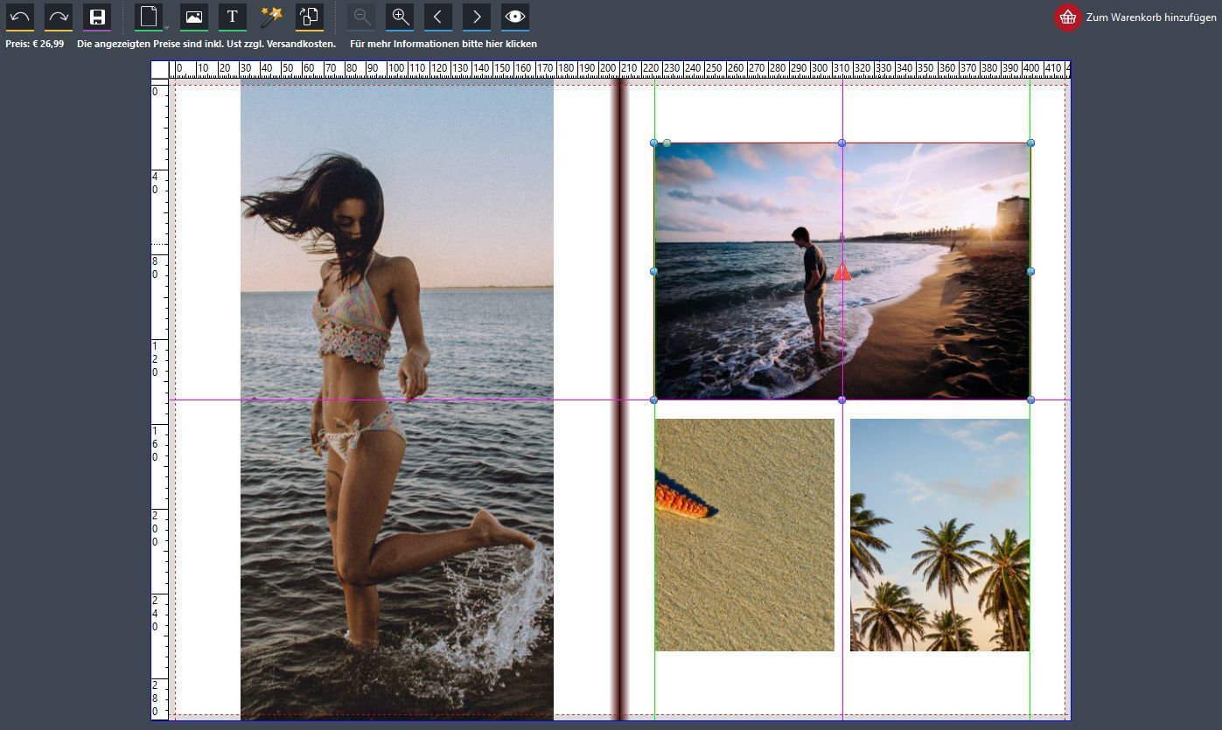The image size is (1222, 730).
Task: Click the 'Preis: € 26,99' text
Action: point(35,44)
